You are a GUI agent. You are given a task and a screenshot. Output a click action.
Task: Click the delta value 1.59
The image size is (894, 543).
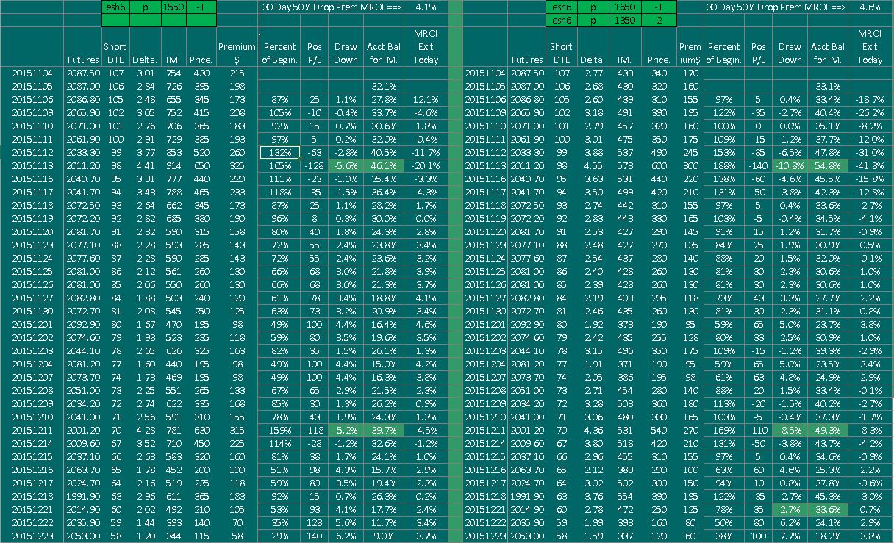pyautogui.click(x=592, y=536)
